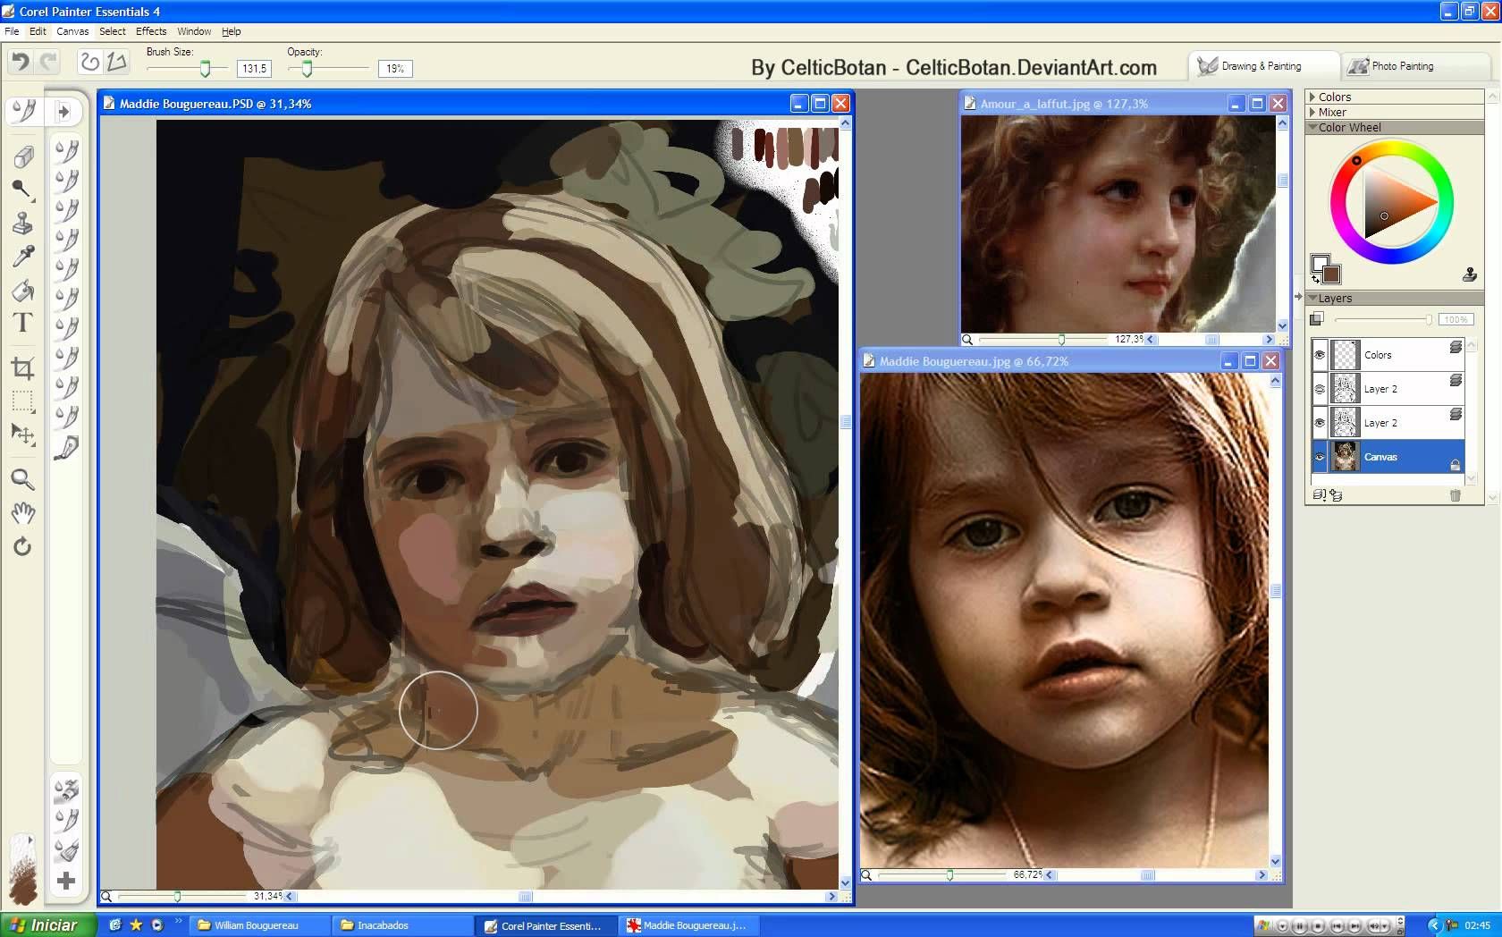This screenshot has width=1502, height=937.
Task: Click the panel collapse arrow left of Layers
Action: [x=1298, y=297]
